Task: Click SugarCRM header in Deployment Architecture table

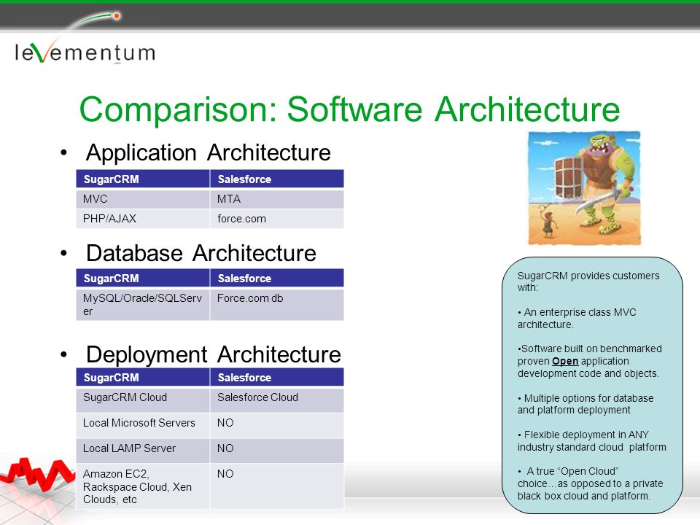Action: (x=143, y=377)
